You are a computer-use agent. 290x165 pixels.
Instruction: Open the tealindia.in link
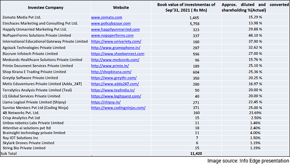113,90
